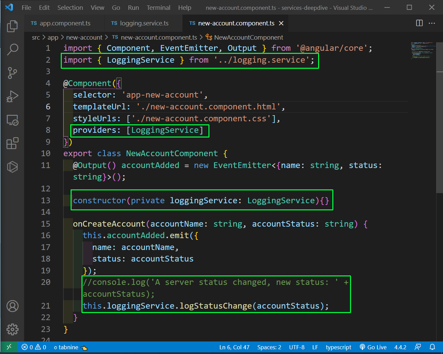
Task: Click 'LoggingService' in the providers array
Action: click(x=165, y=130)
